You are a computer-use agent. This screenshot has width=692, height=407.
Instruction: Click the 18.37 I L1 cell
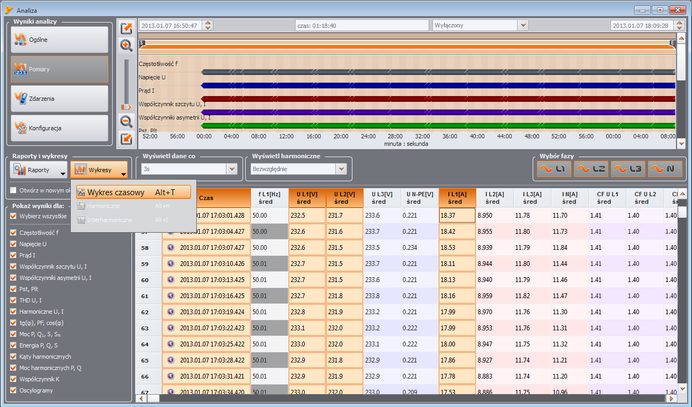[457, 216]
